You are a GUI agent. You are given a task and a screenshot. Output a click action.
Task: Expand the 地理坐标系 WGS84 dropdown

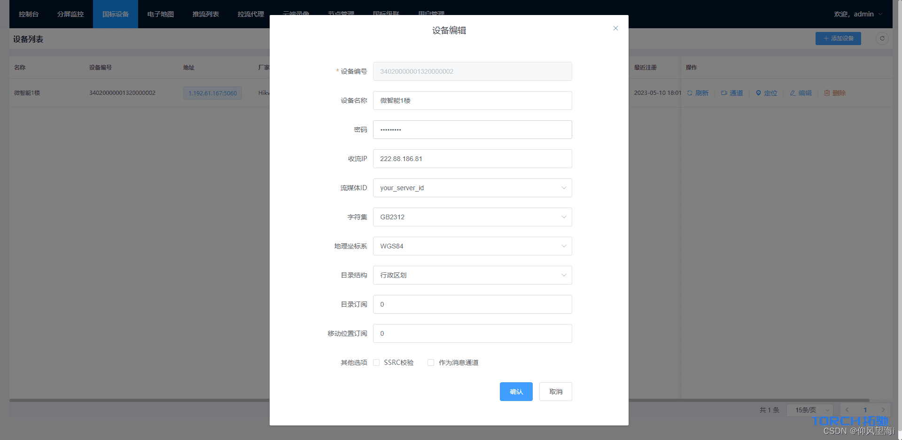(472, 246)
